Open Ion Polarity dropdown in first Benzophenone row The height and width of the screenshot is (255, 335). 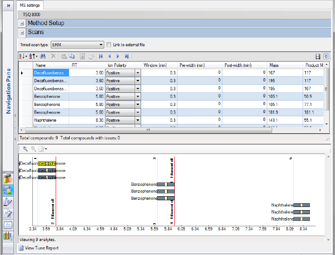point(137,97)
